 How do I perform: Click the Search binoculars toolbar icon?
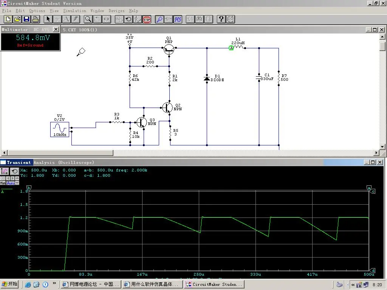tap(200, 19)
